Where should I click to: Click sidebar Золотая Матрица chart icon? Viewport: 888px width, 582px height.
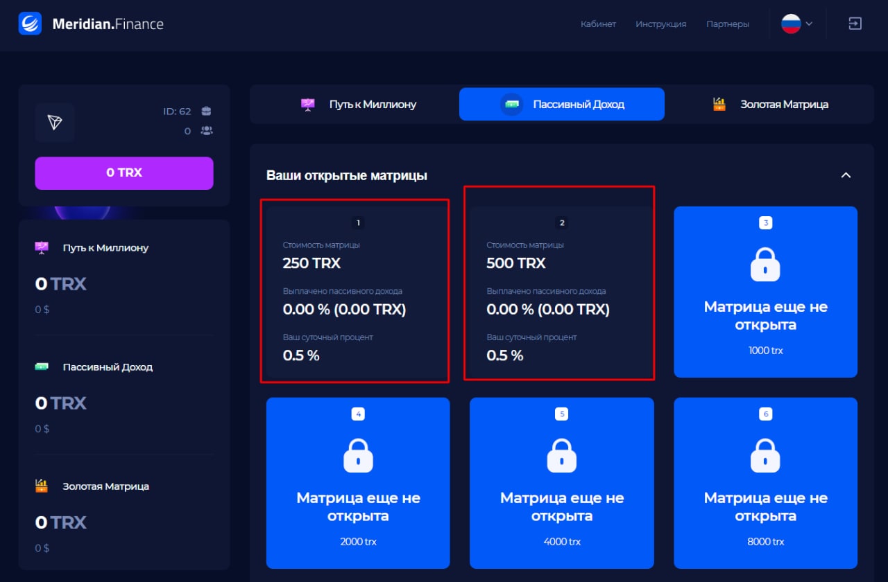click(x=42, y=486)
